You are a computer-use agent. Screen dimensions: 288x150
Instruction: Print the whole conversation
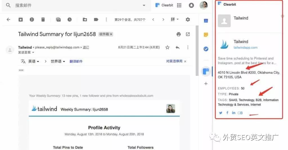179,34
